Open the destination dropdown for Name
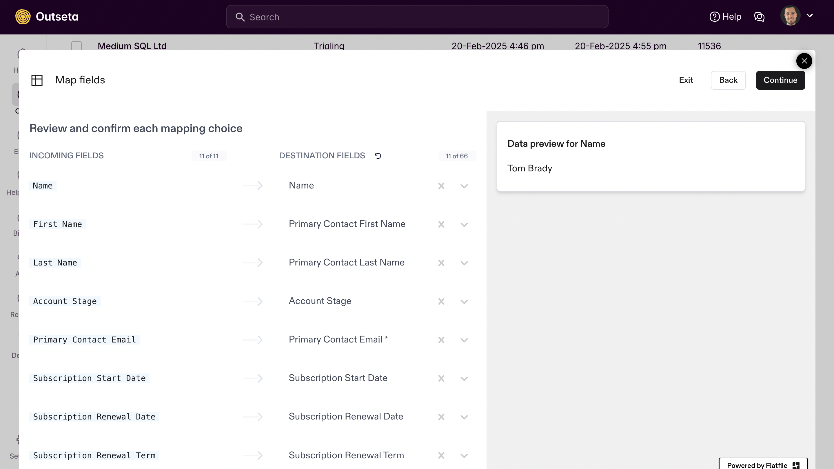Image resolution: width=834 pixels, height=469 pixels. click(464, 186)
